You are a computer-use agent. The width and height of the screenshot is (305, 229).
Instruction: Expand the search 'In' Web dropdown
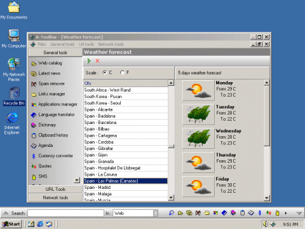coord(156,213)
